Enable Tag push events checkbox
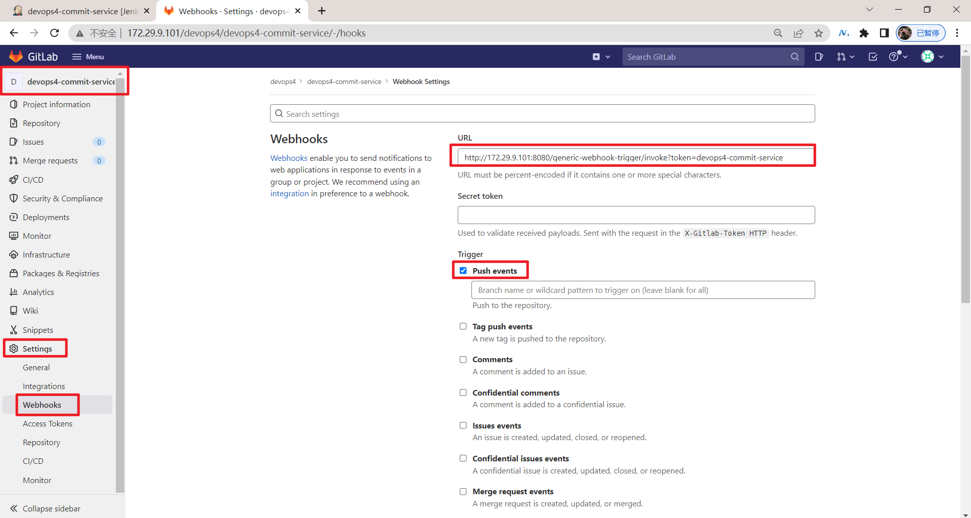971x518 pixels. pyautogui.click(x=463, y=326)
